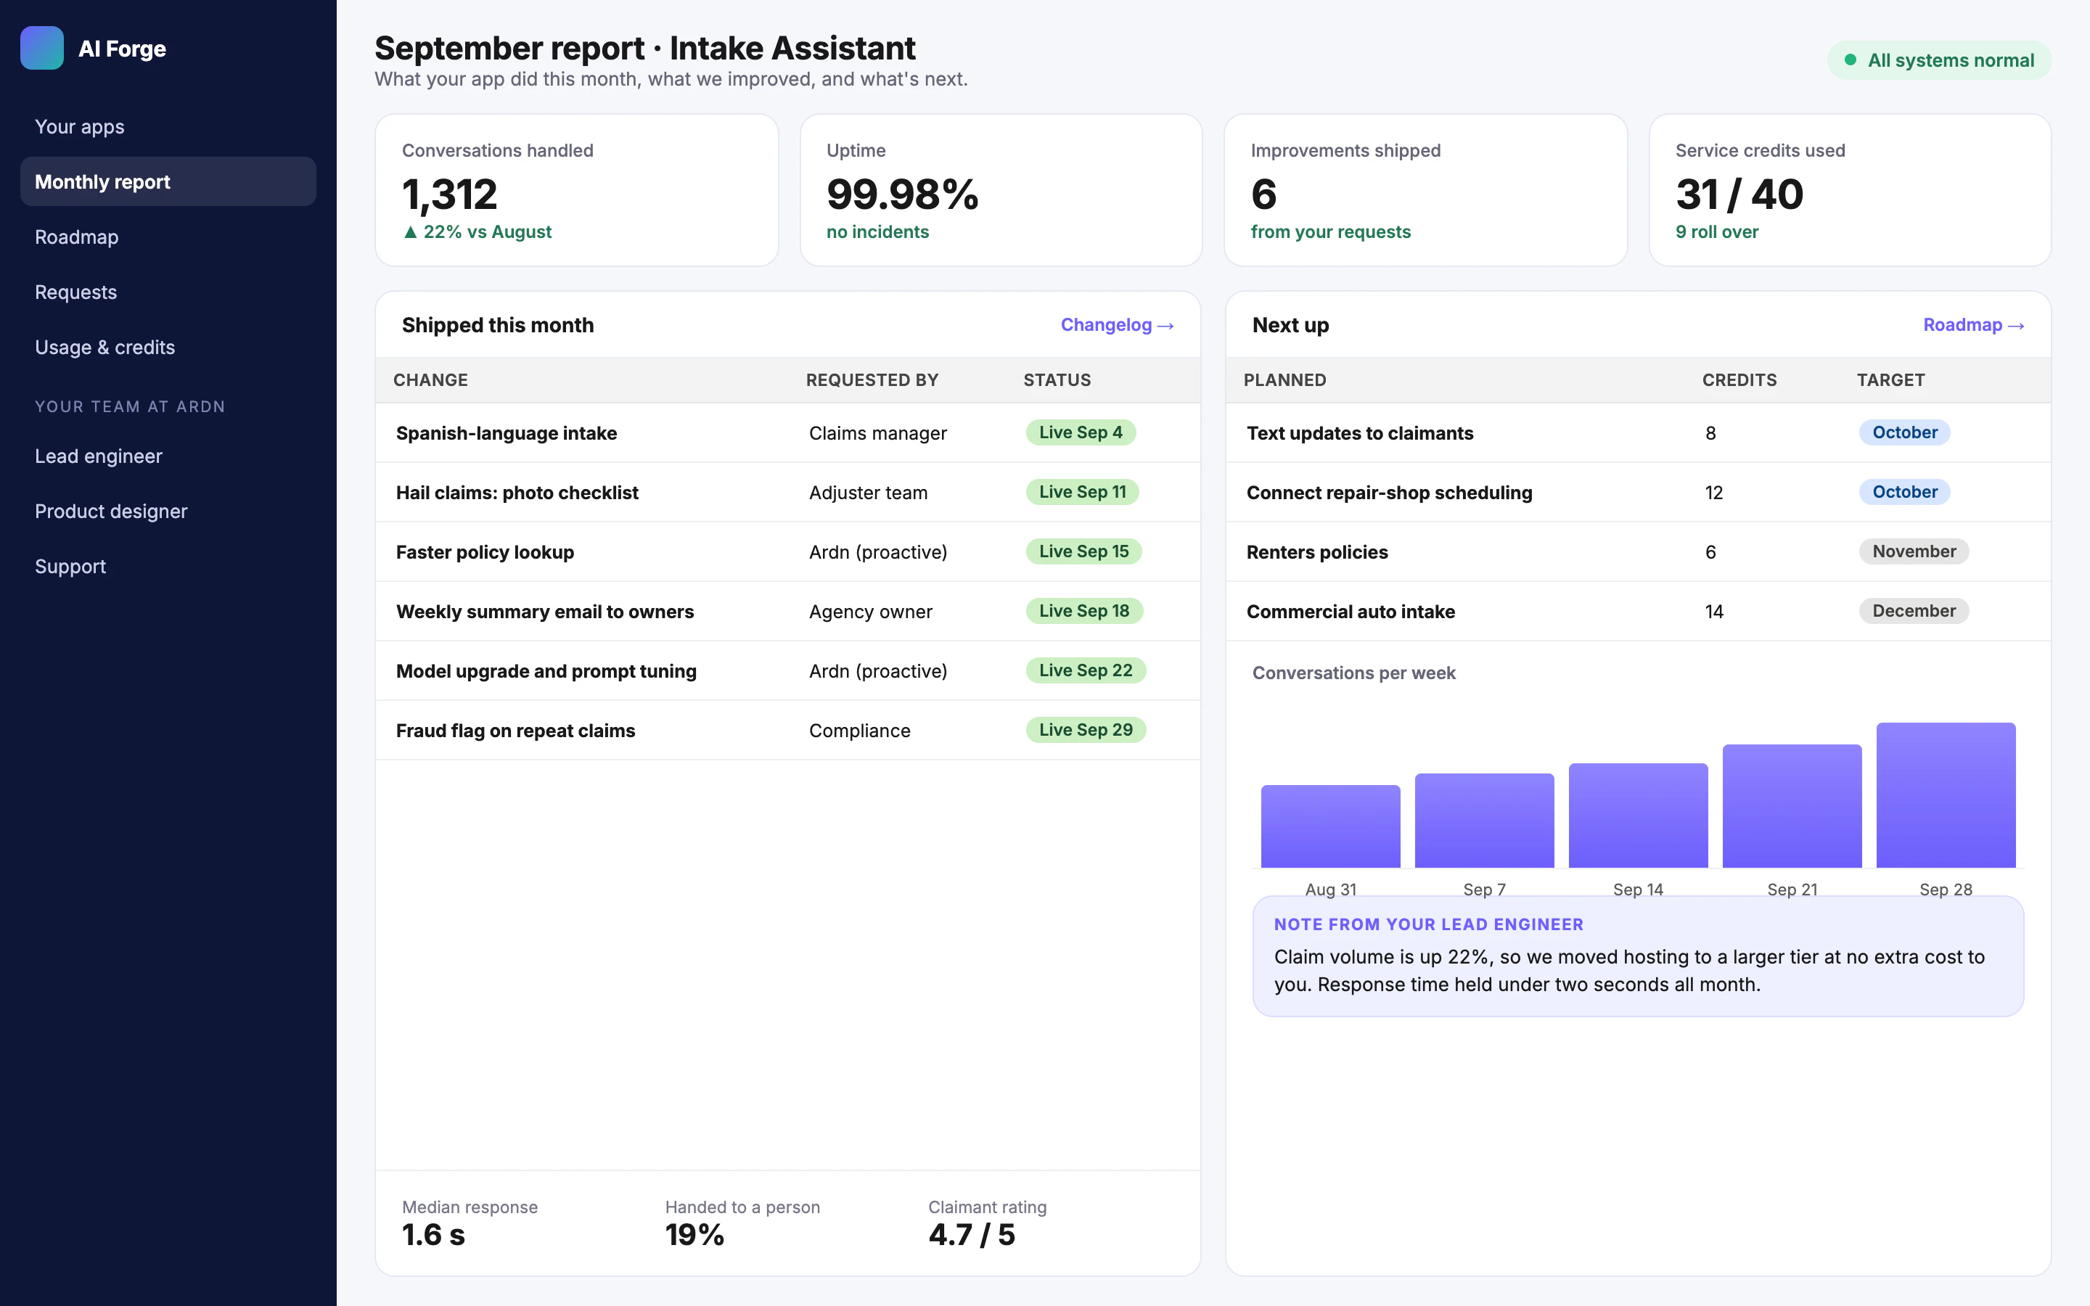Select Model upgrade and prompt tuning
Screen dimensions: 2090x1306
(x=787, y=671)
